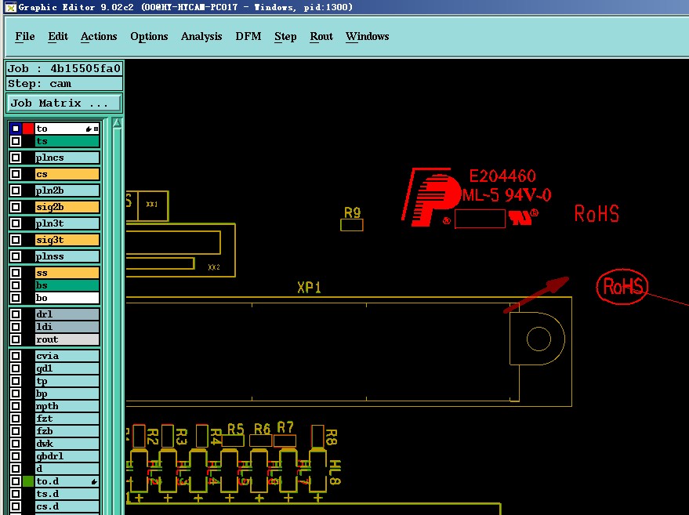The height and width of the screenshot is (515, 689).
Task: Click the 'HL8' designator on the canvas
Action: (x=335, y=473)
